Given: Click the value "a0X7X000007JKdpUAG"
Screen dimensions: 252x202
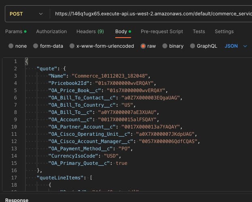Looking at the screenshot, I should (x=165, y=134).
